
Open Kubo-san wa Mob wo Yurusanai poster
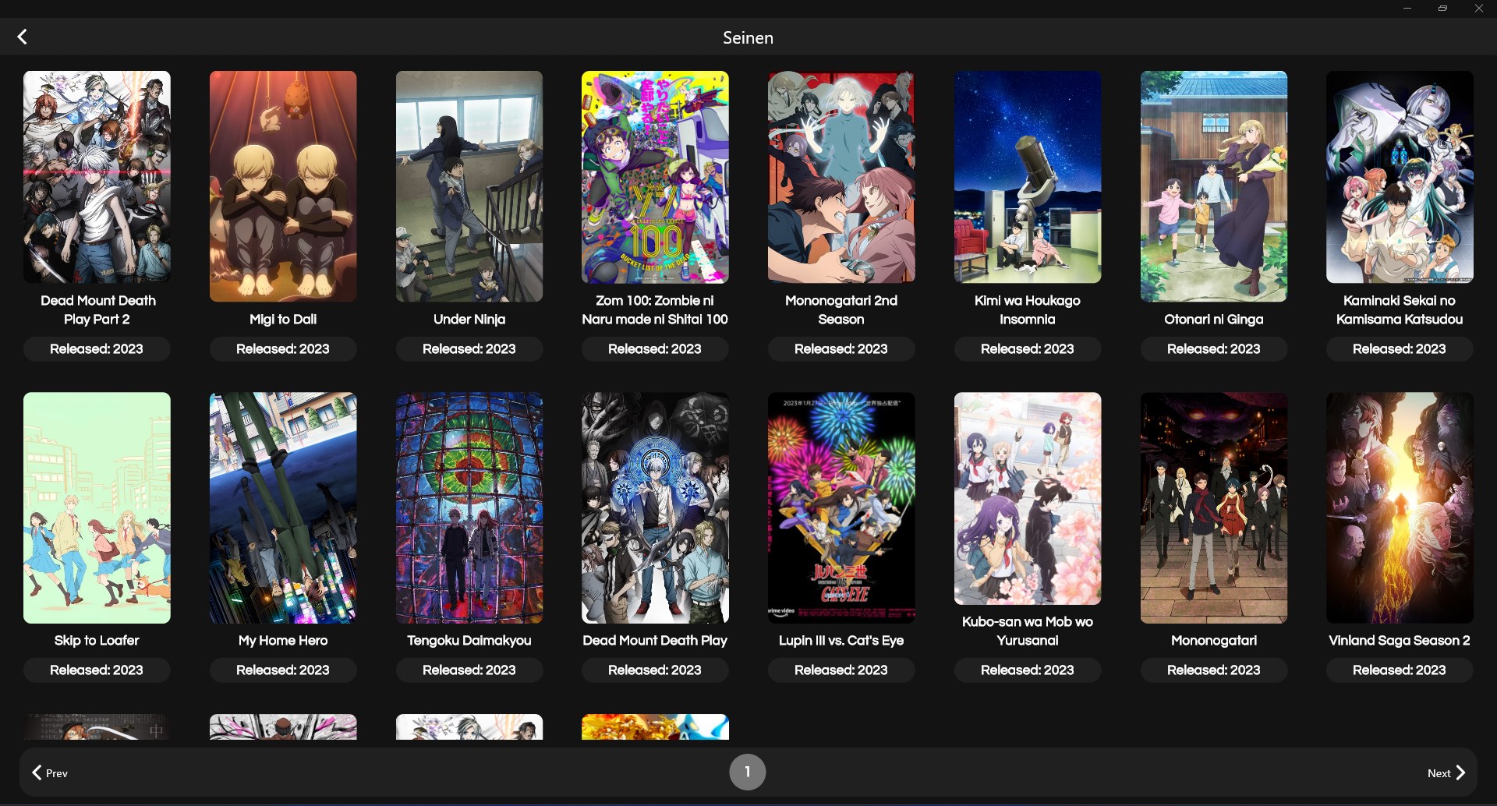tap(1028, 498)
